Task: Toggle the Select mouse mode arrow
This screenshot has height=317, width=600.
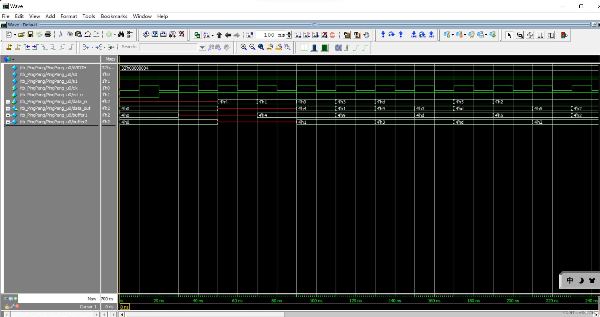Action: (x=509, y=35)
